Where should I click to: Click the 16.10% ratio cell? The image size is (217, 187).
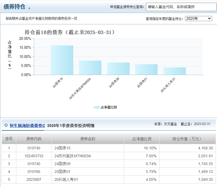coord(142,148)
